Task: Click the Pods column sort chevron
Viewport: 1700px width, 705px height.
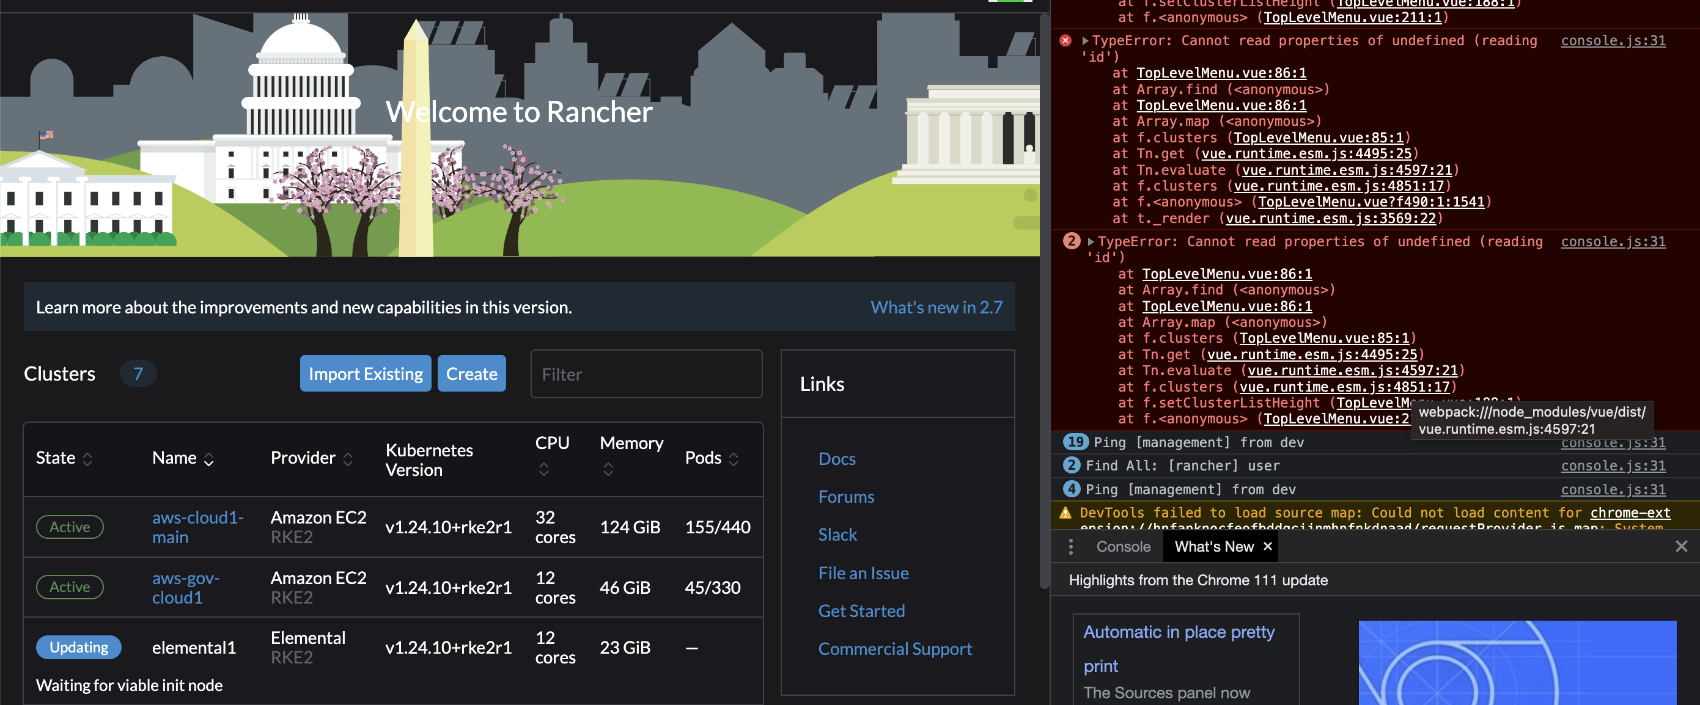Action: [x=735, y=459]
